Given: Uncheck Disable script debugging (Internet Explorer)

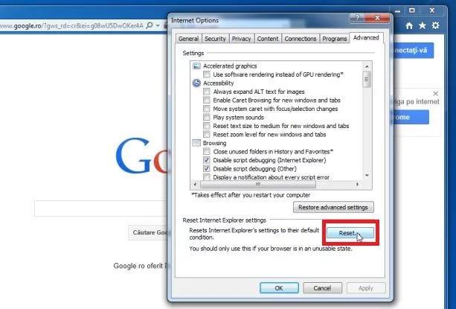Looking at the screenshot, I should tap(207, 160).
